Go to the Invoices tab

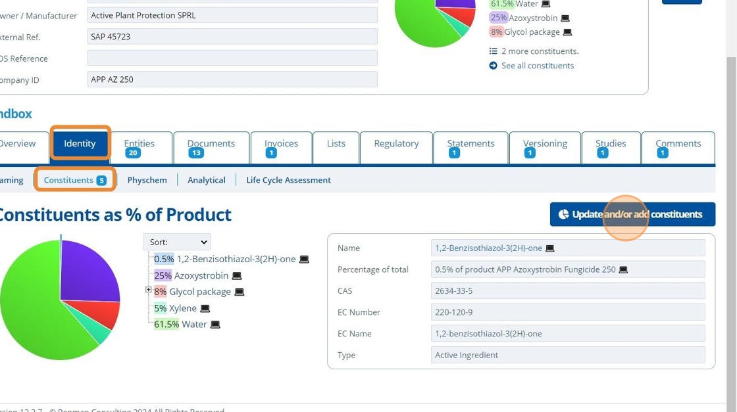[x=281, y=147]
